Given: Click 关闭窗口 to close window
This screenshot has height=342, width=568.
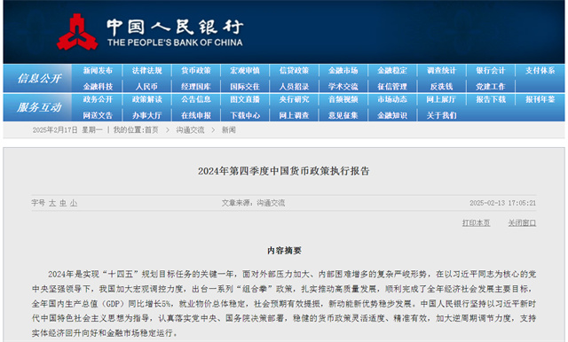Looking at the screenshot, I should coord(522,223).
